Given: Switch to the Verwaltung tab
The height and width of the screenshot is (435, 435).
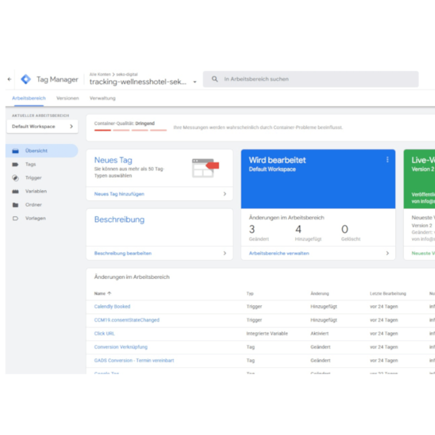Looking at the screenshot, I should click(102, 98).
